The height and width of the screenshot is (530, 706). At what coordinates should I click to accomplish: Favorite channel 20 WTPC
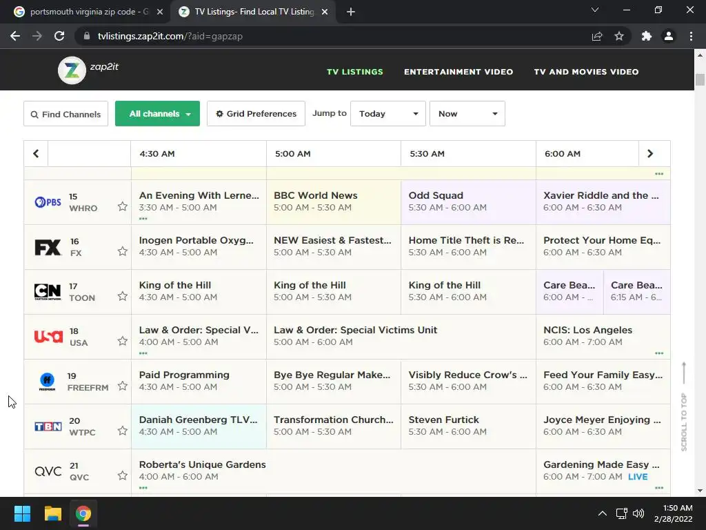point(123,431)
